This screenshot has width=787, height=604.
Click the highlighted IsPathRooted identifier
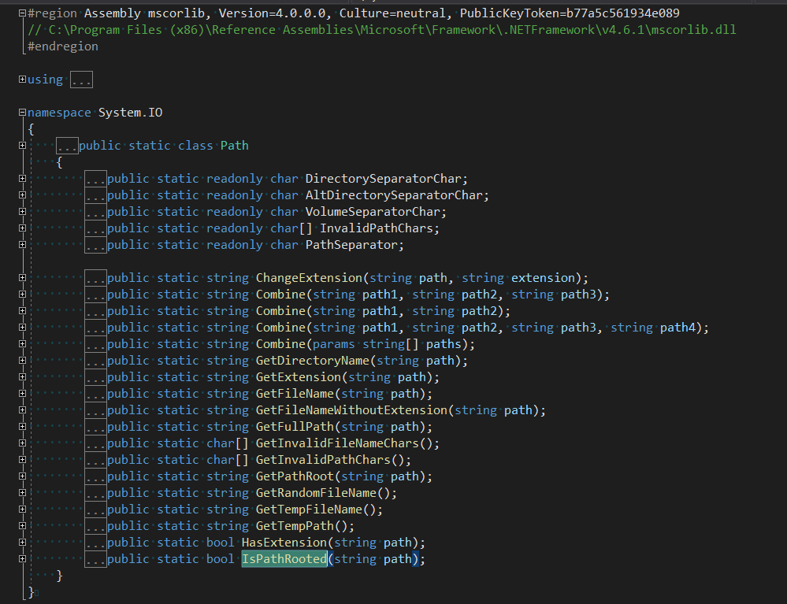(x=284, y=558)
